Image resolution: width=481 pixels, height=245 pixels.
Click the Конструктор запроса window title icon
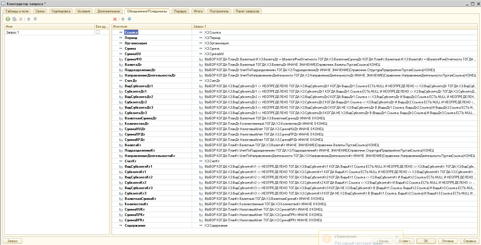click(x=3, y=4)
